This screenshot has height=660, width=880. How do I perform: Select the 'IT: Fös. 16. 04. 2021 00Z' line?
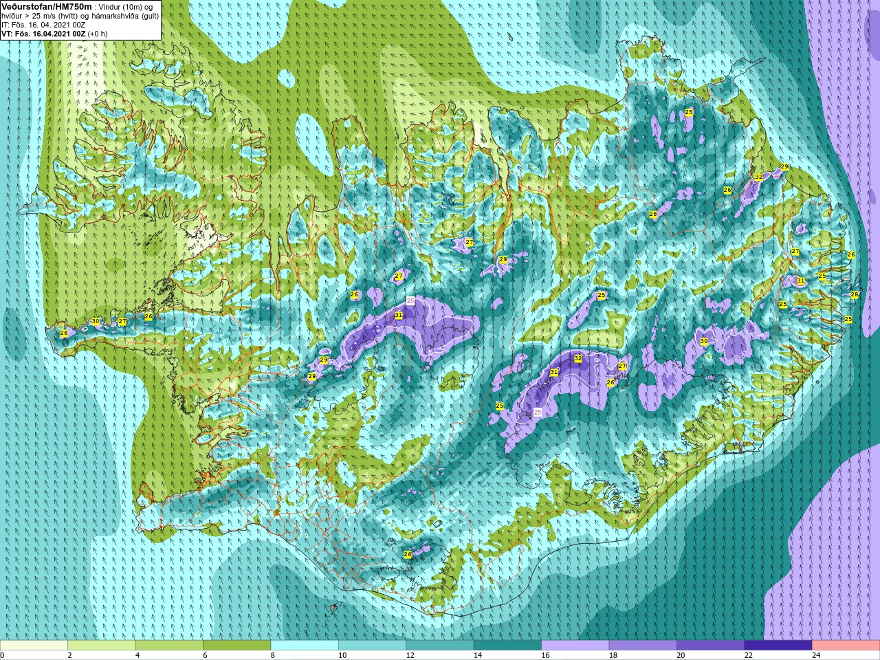pyautogui.click(x=43, y=25)
